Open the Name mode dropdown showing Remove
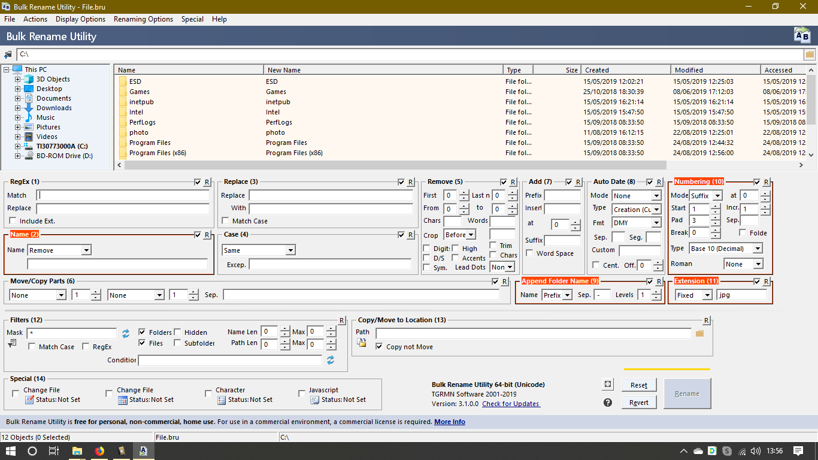This screenshot has height=460, width=818. point(59,250)
